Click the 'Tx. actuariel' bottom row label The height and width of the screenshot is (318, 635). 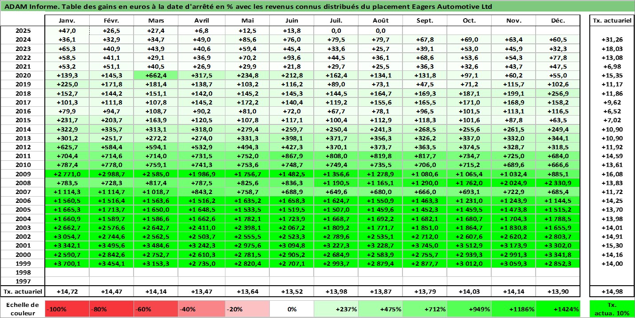tap(23, 291)
